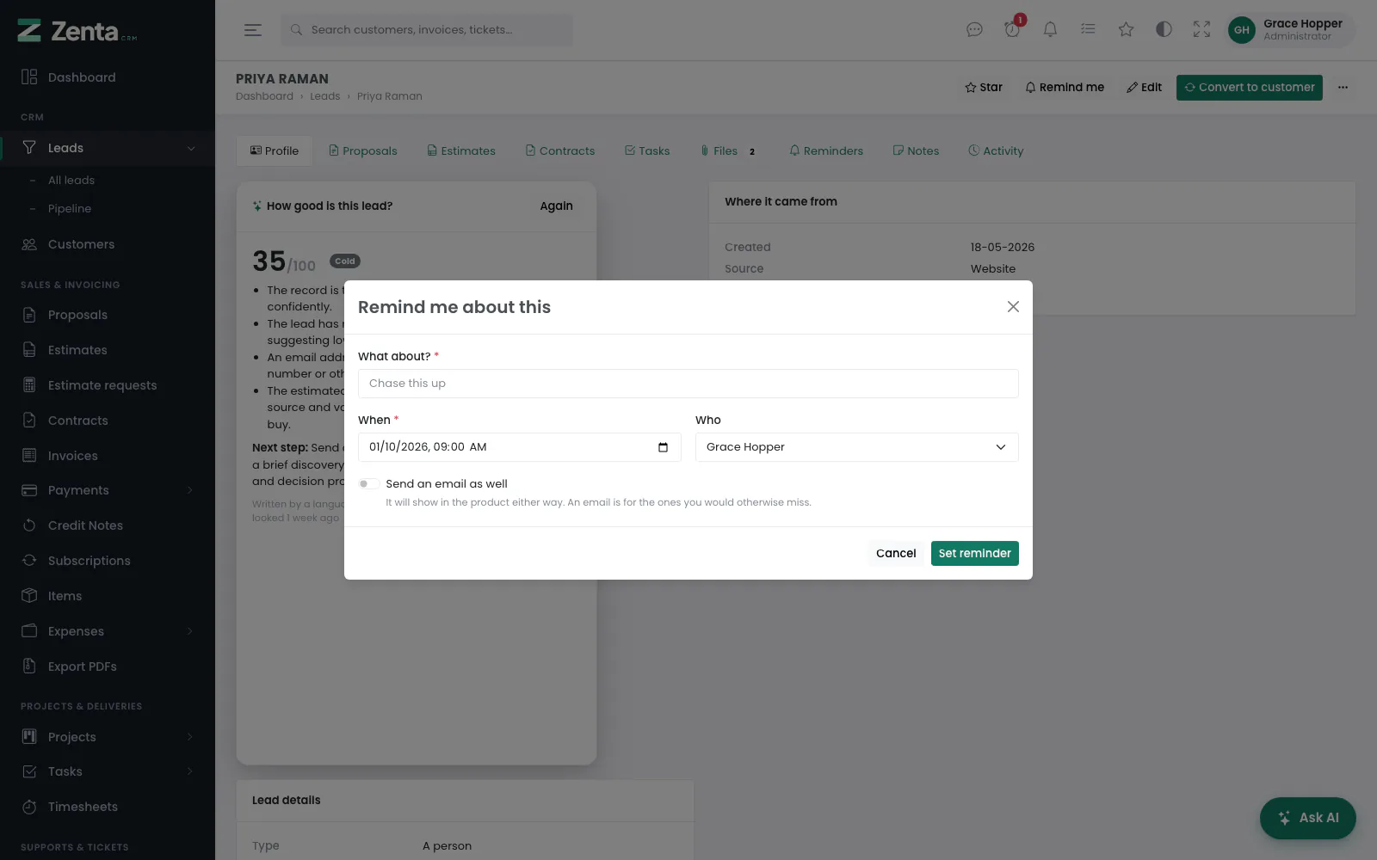The height and width of the screenshot is (860, 1377).
Task: Click the hamburger menu icon
Action: (x=252, y=30)
